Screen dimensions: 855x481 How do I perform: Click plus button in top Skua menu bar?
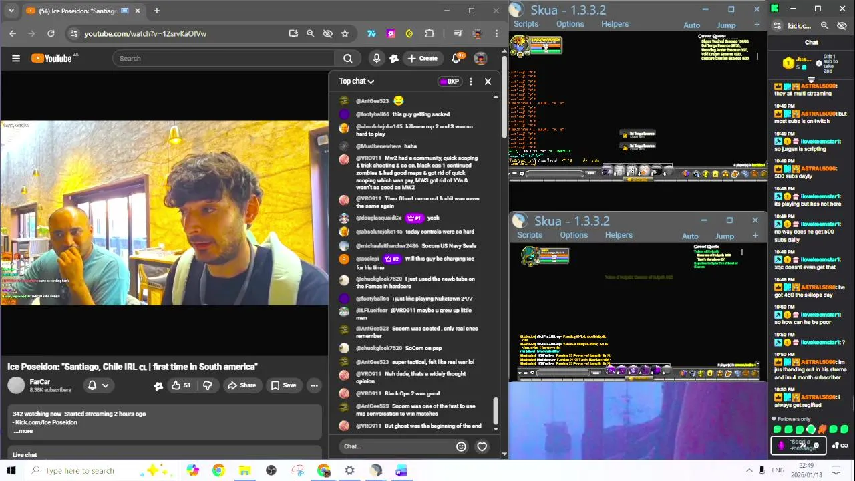[x=757, y=25]
